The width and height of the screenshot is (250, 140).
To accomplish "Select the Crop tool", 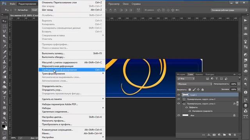I will (x=4, y=41).
